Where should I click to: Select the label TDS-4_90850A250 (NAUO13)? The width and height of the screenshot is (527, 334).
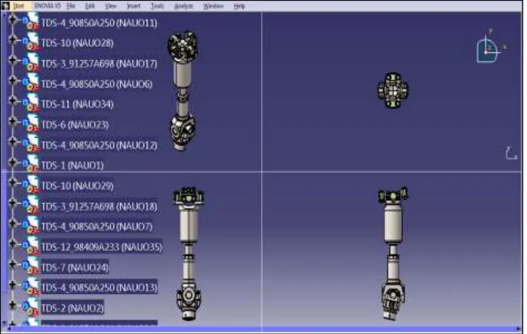coord(99,288)
